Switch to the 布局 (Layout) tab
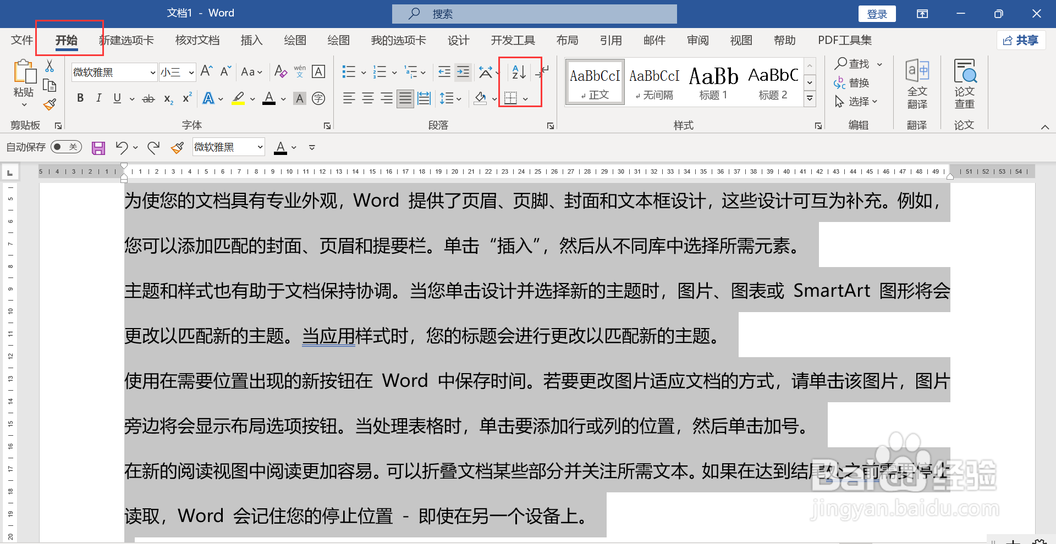The height and width of the screenshot is (544, 1056). pos(567,40)
